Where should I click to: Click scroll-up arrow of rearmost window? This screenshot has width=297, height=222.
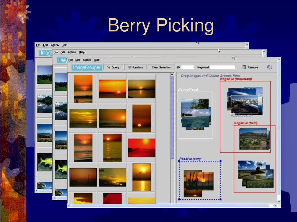pos(247,44)
